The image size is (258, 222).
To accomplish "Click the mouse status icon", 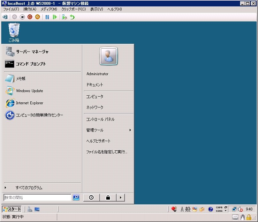I will 243,217.
